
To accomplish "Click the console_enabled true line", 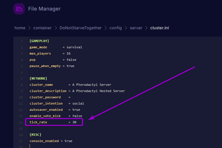I will tap(51, 141).
